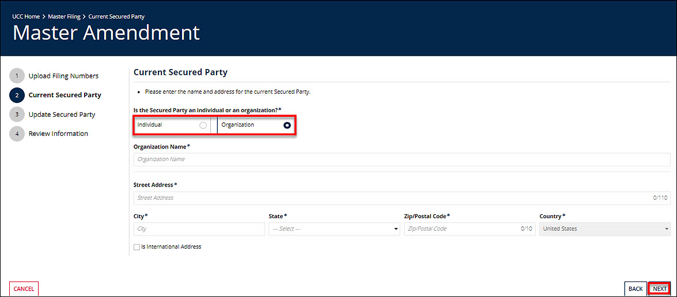The height and width of the screenshot is (297, 677).
Task: Open the State dropdown
Action: click(x=334, y=229)
